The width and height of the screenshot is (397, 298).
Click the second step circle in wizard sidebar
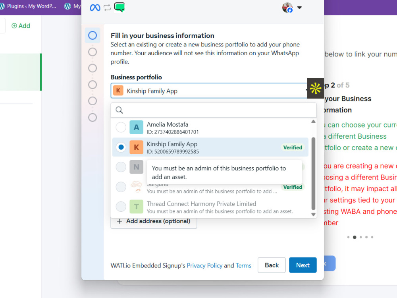(93, 52)
